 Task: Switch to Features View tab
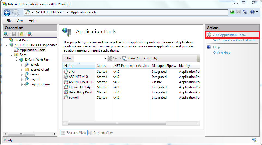coord(74,133)
